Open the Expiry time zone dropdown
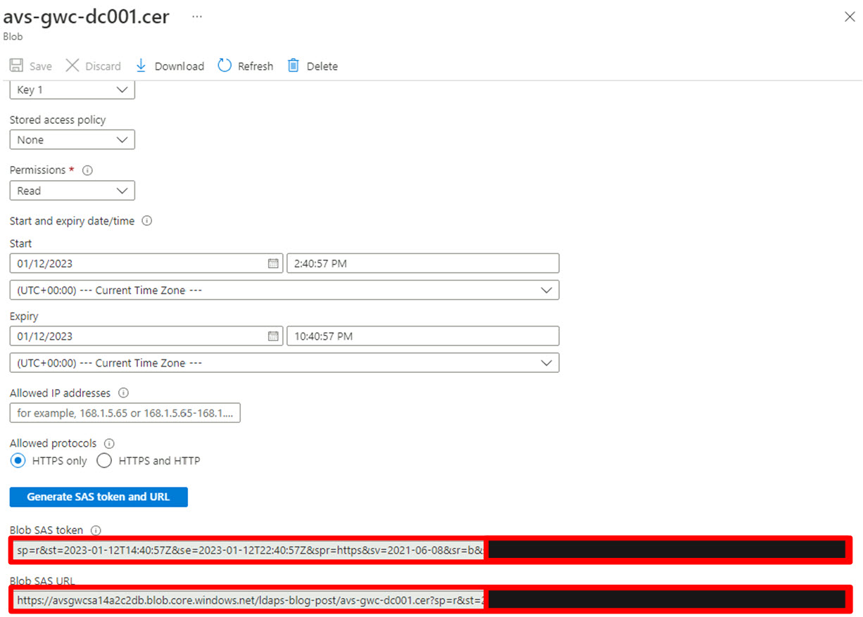Viewport: 863px width, 617px height. (x=284, y=363)
